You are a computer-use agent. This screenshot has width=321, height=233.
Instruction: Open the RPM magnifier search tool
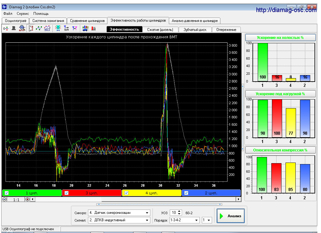click(22, 28)
